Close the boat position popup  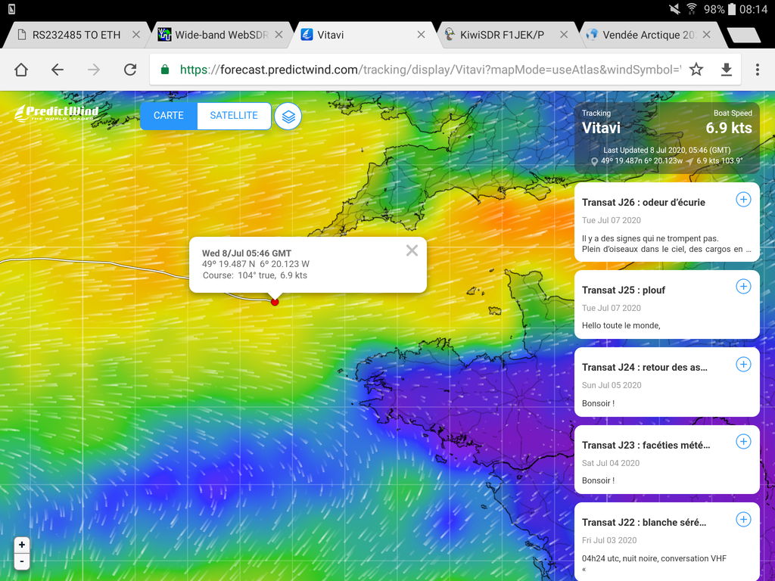coord(412,250)
